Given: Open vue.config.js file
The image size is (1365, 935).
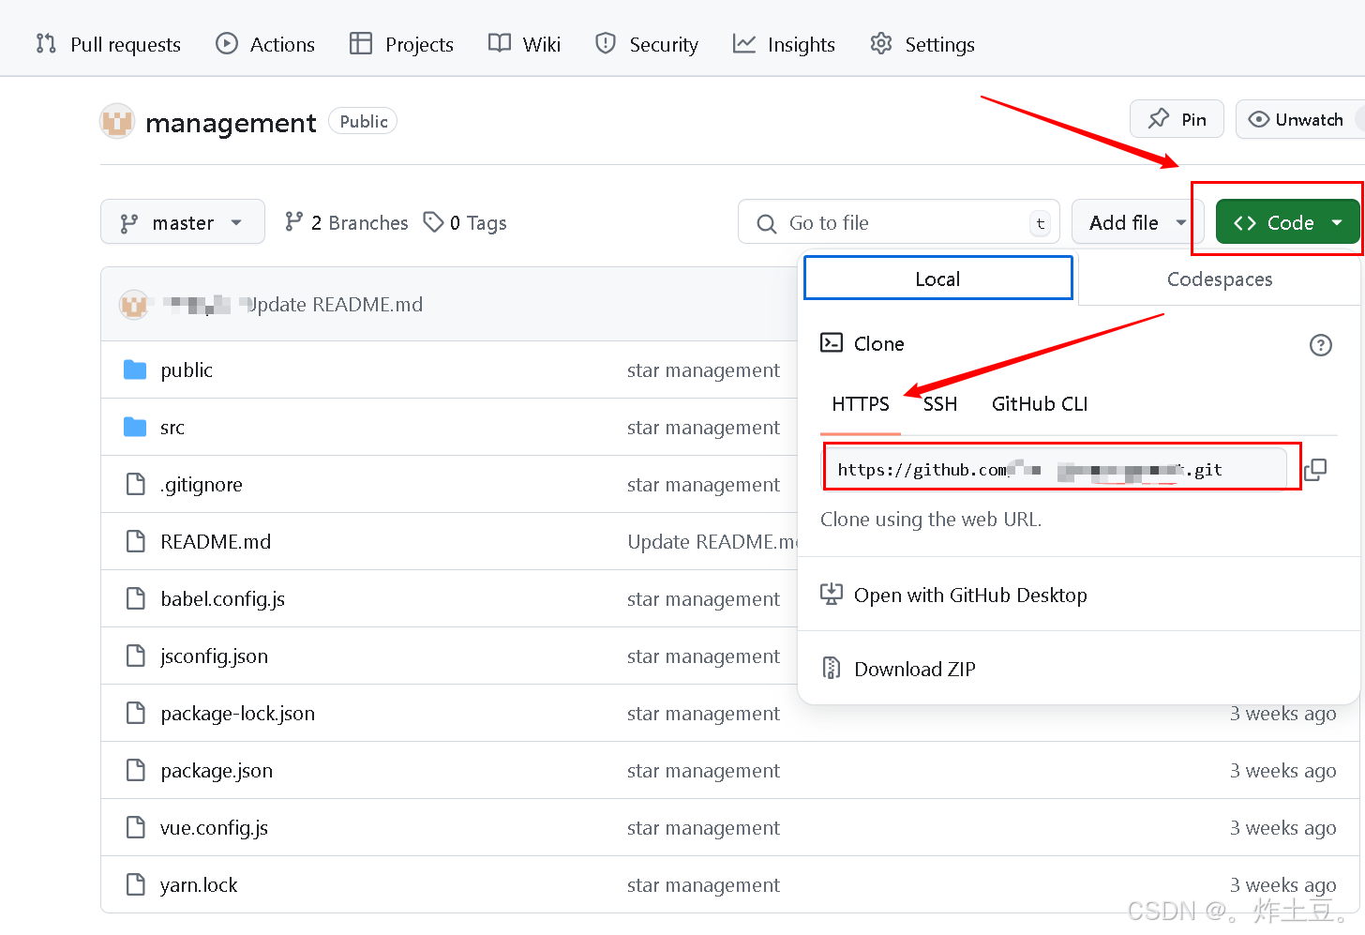Looking at the screenshot, I should tap(214, 828).
